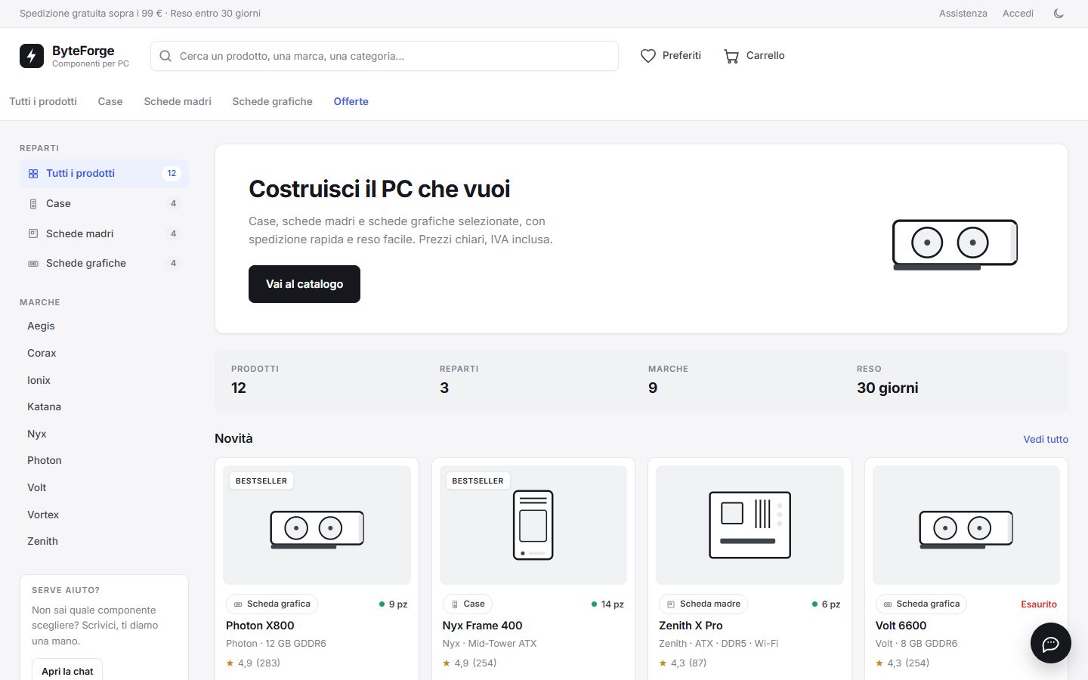Click the Volt 6600 product title
This screenshot has height=680, width=1088.
pos(901,626)
